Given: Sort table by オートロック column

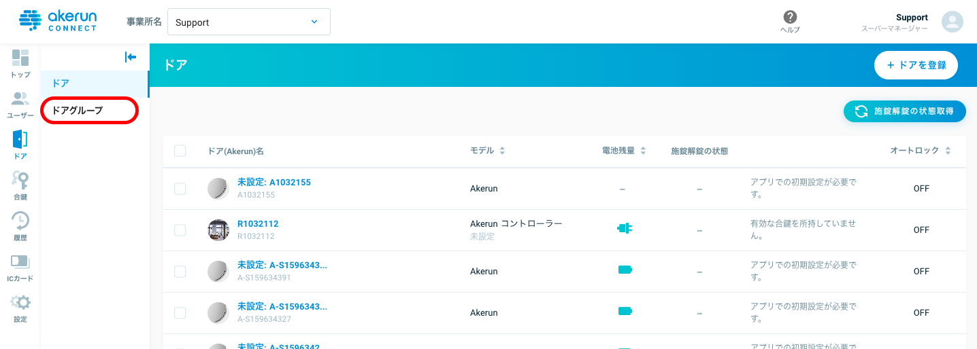Looking at the screenshot, I should 921,151.
